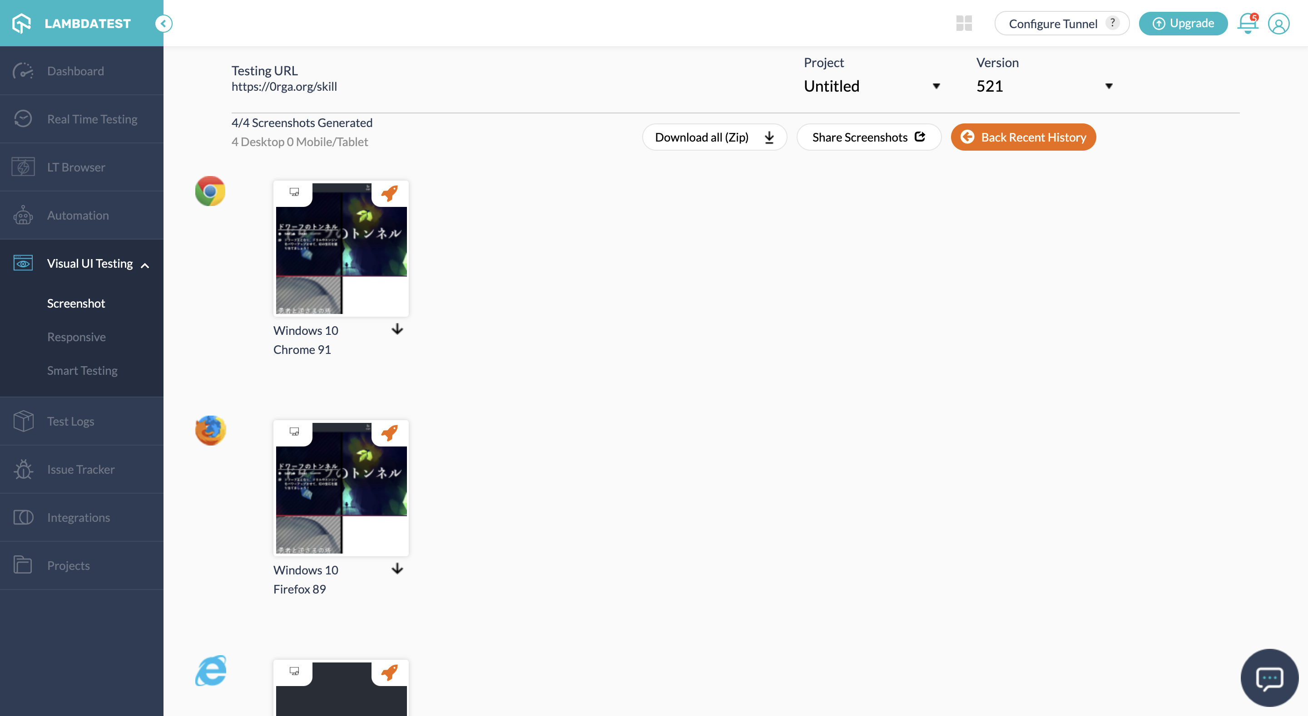
Task: Click the Visual UI Testing eye icon
Action: click(23, 263)
